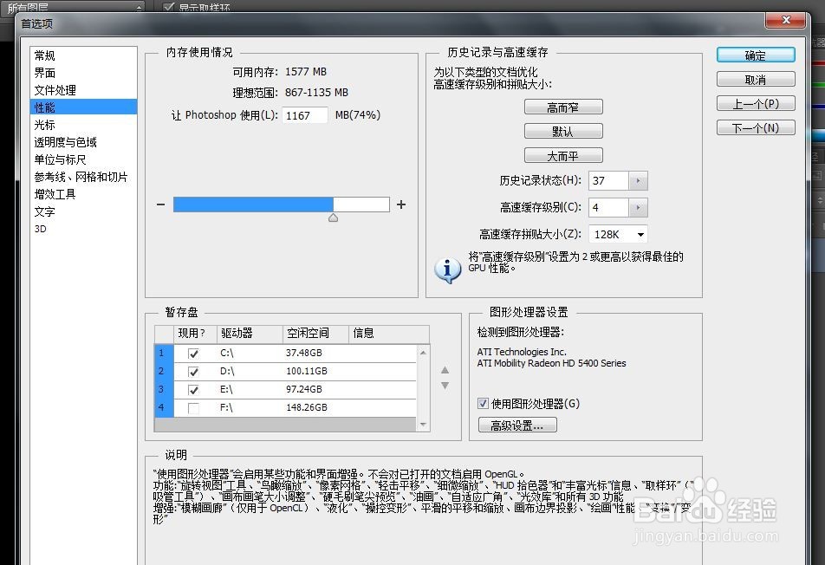The image size is (825, 565).
Task: Click the 148.26GB free space cell
Action: click(x=307, y=407)
